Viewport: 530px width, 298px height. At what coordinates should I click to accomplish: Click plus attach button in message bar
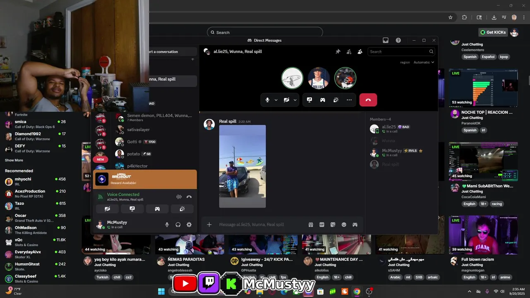pyautogui.click(x=209, y=224)
